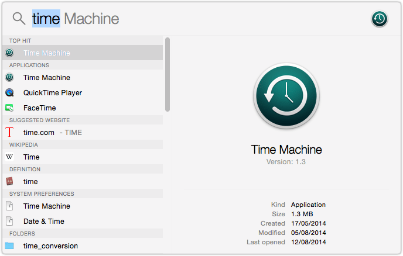Click the Wikipedia W icon
The image size is (403, 256).
pyautogui.click(x=9, y=157)
